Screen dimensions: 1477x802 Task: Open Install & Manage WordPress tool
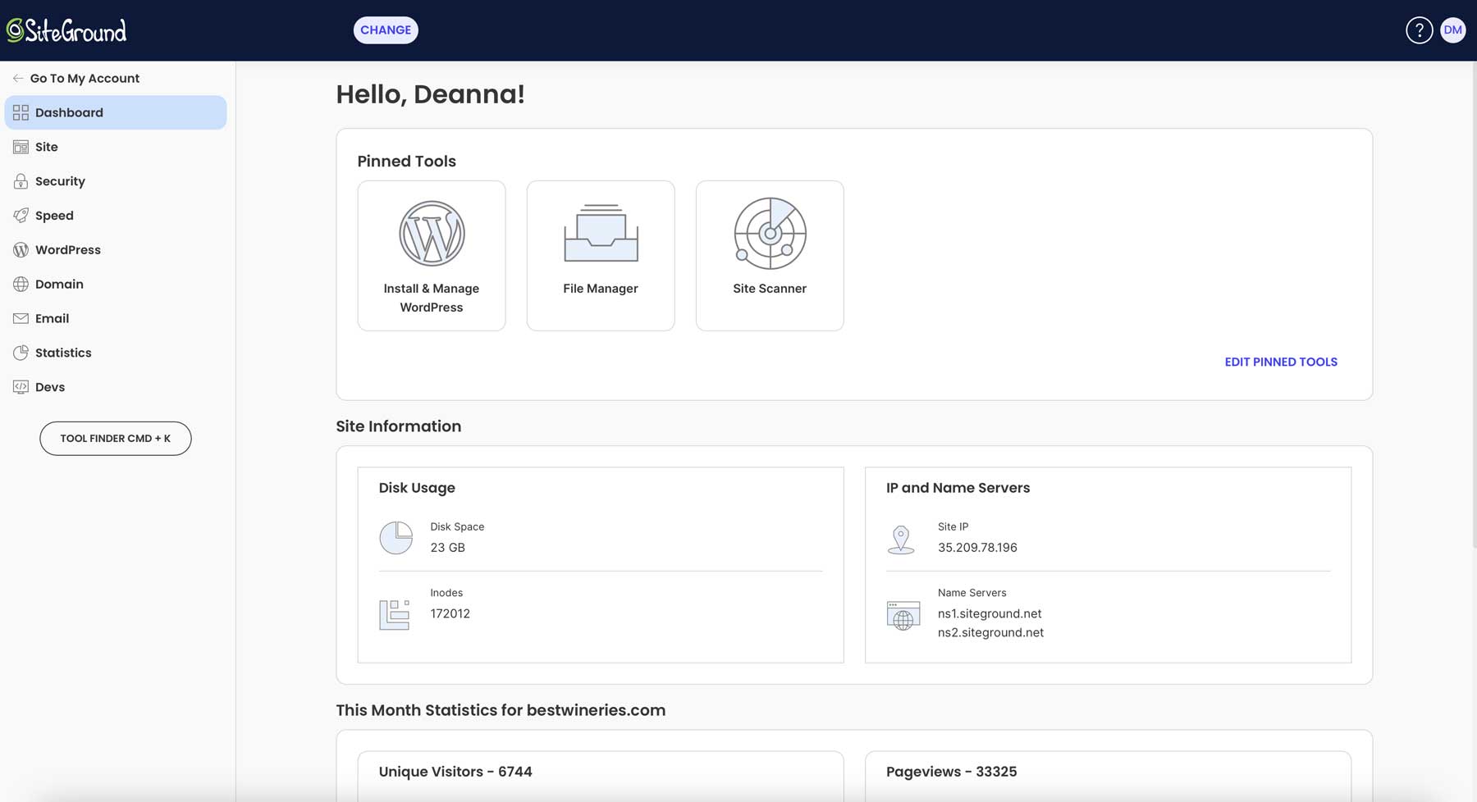[x=431, y=234]
